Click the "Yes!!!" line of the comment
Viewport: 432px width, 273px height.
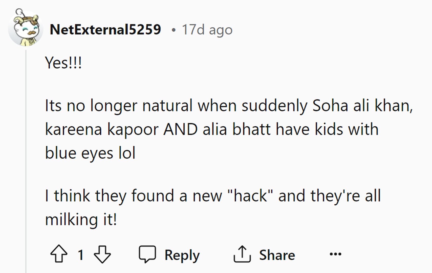(63, 63)
